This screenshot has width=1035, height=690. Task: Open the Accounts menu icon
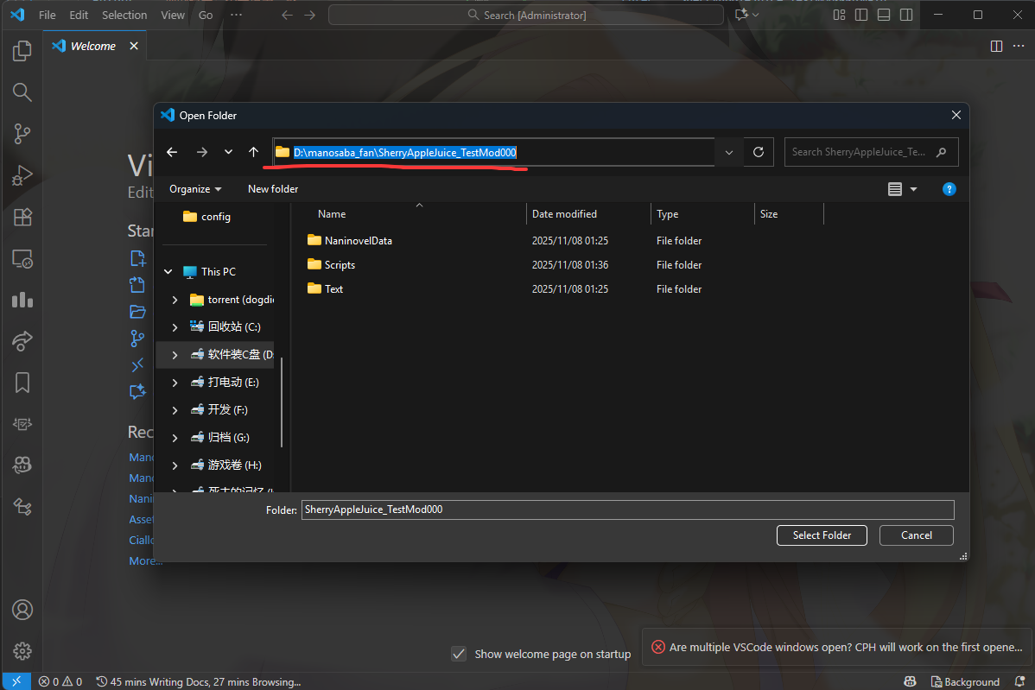(x=22, y=610)
